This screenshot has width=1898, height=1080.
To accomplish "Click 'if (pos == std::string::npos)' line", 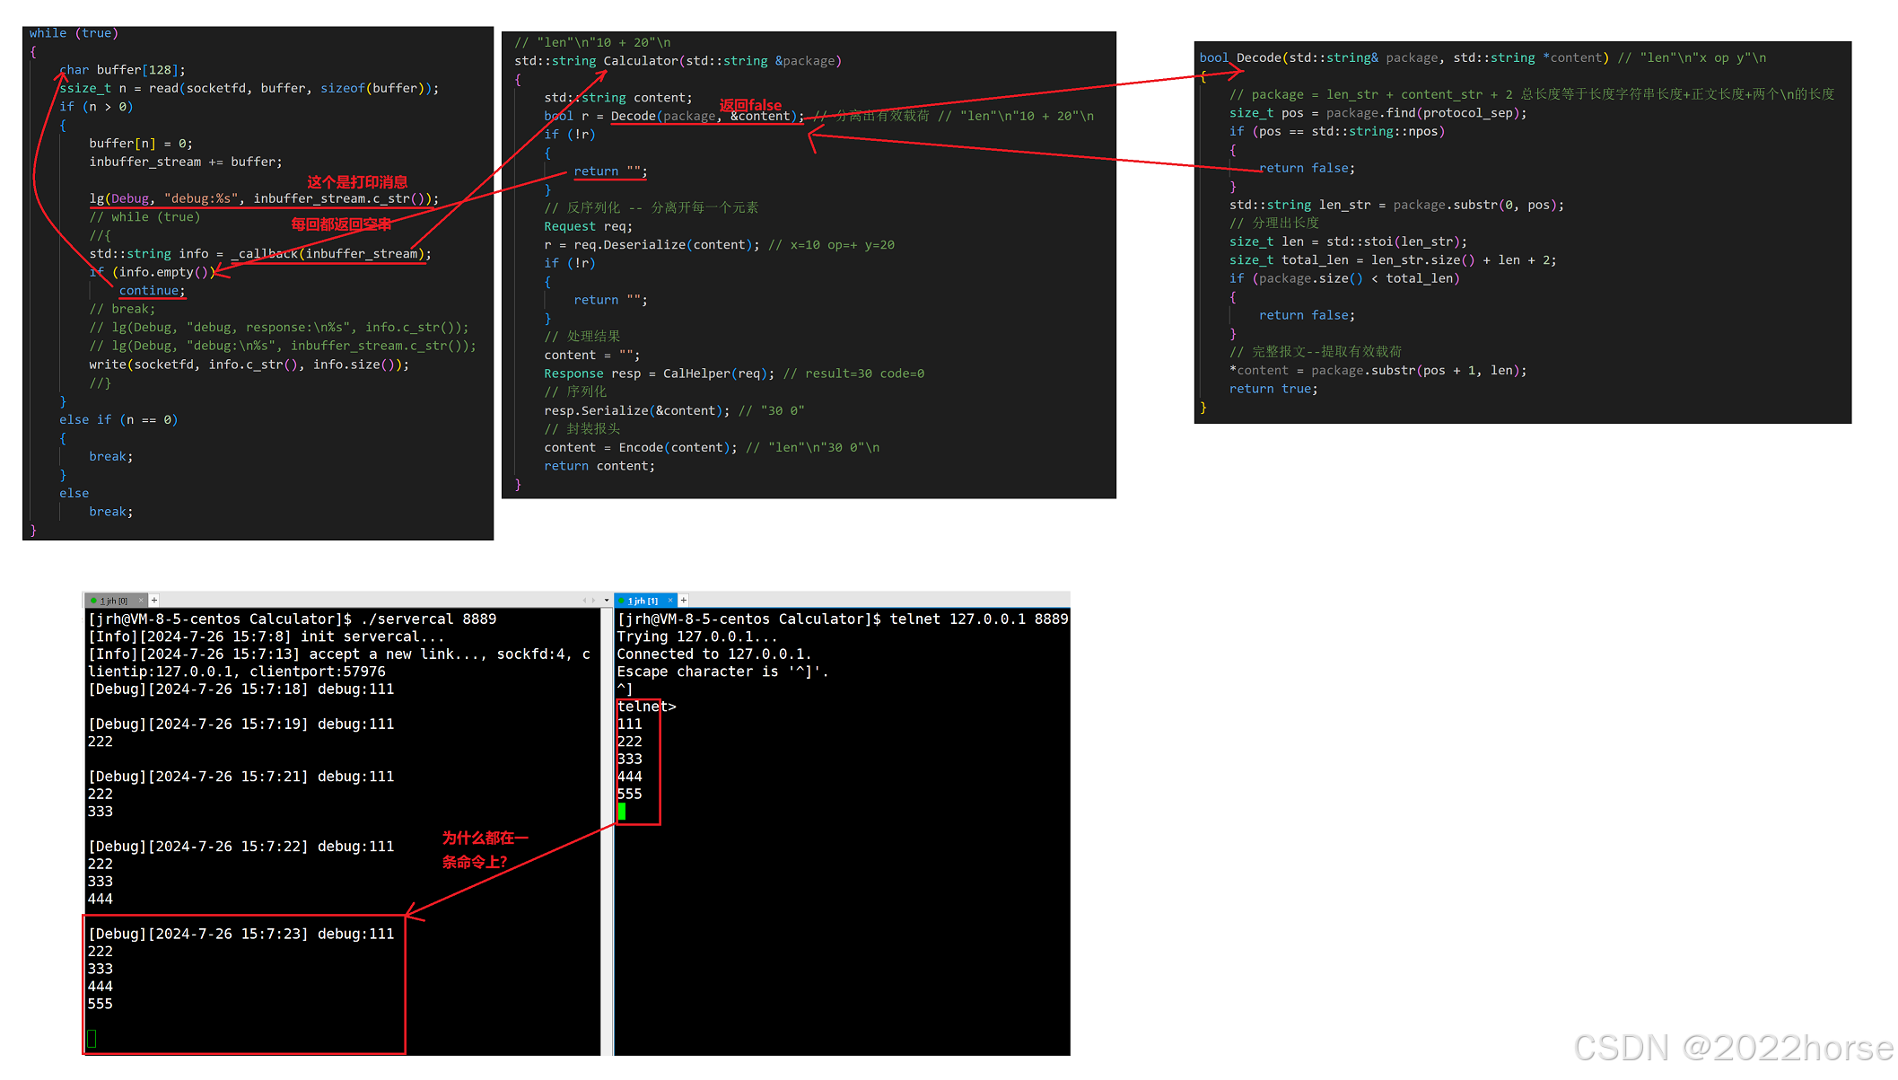I will (1337, 131).
